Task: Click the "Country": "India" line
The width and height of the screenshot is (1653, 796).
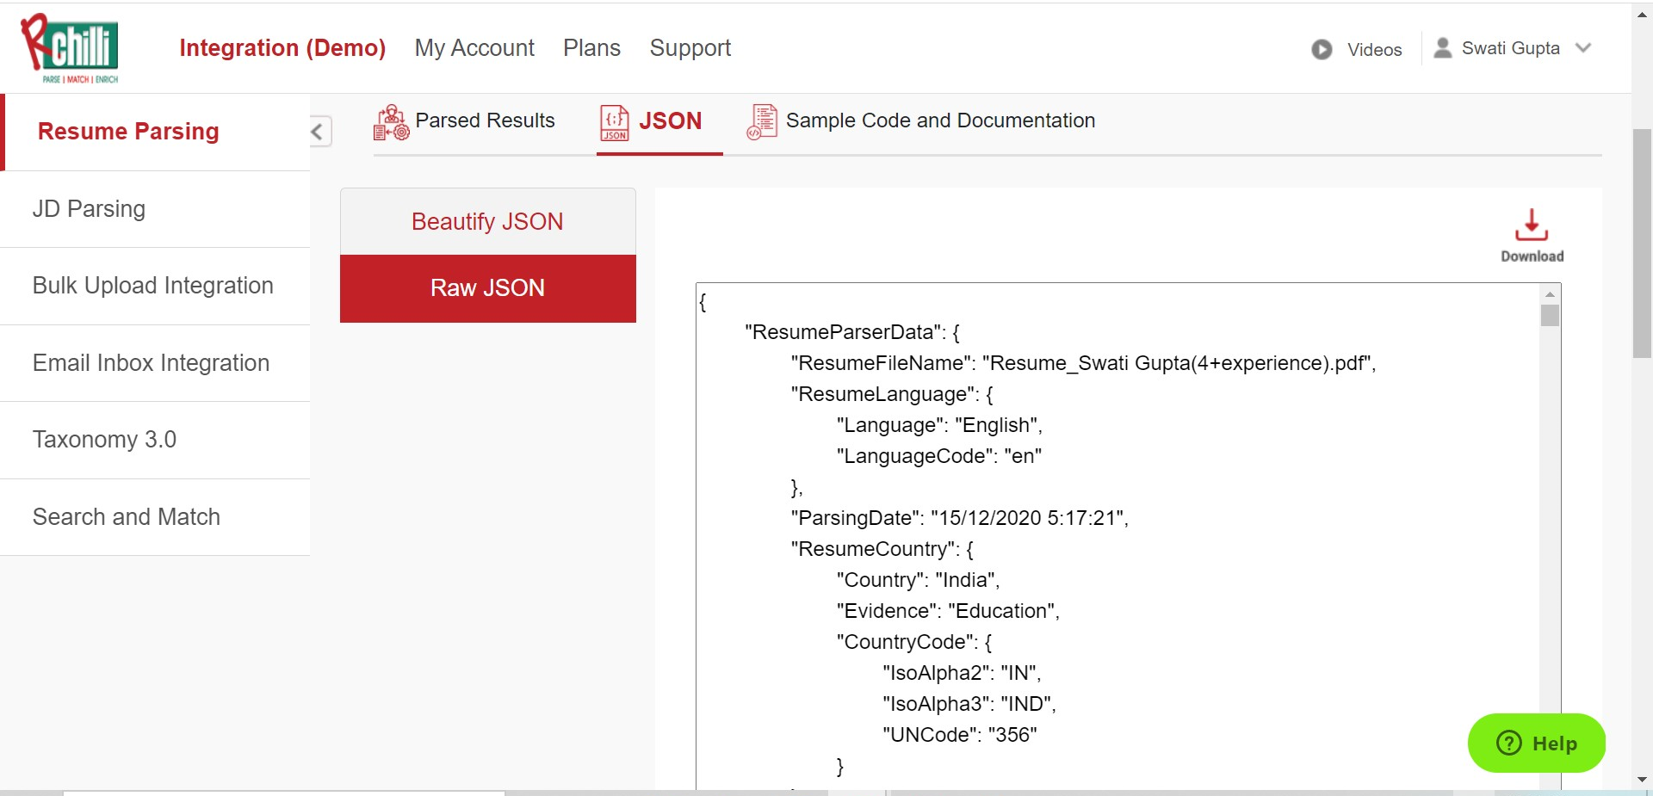Action: point(918,580)
